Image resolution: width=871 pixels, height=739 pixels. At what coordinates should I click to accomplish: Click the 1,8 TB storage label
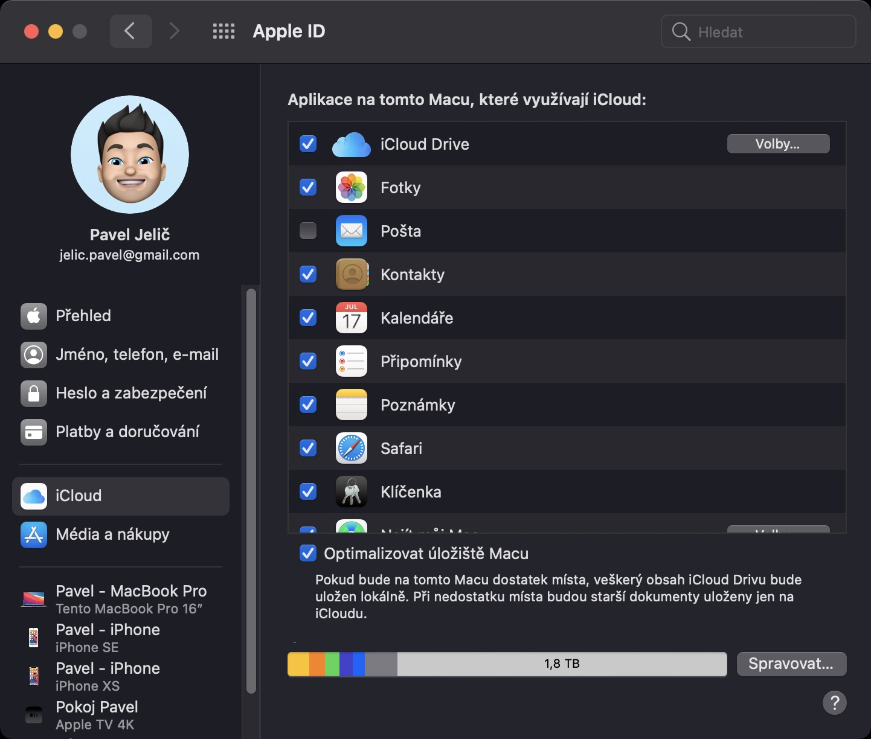click(562, 664)
